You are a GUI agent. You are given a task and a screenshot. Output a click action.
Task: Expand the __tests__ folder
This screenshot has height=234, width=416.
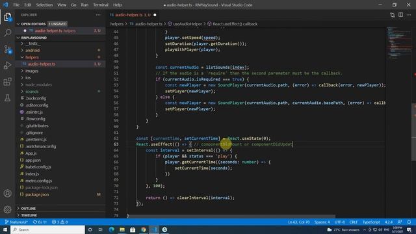tap(32, 44)
